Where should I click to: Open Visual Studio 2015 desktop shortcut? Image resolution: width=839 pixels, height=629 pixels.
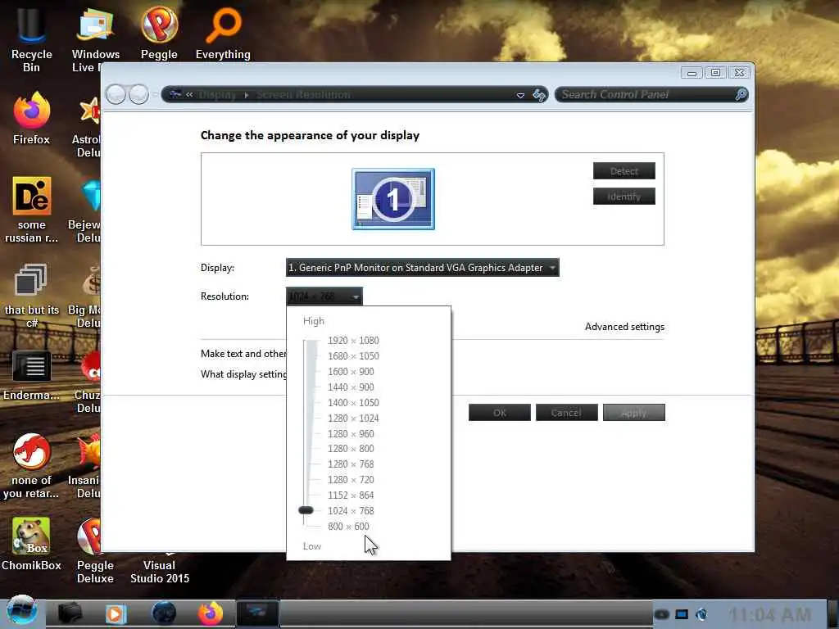(x=160, y=570)
